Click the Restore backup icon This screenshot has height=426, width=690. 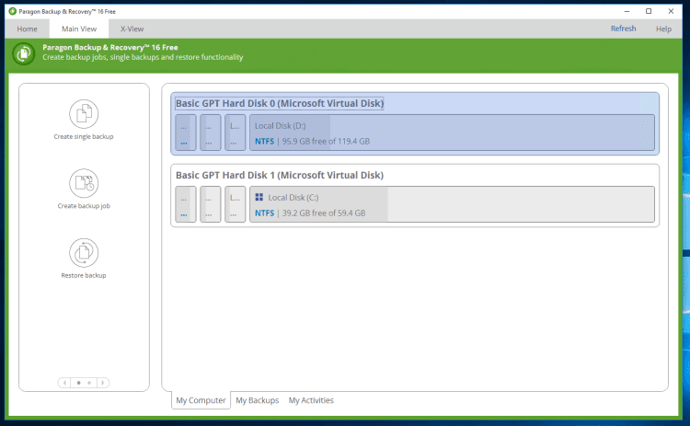[84, 253]
